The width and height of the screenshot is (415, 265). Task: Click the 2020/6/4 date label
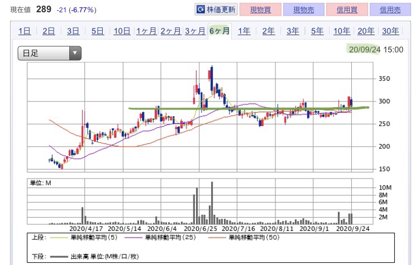point(162,229)
